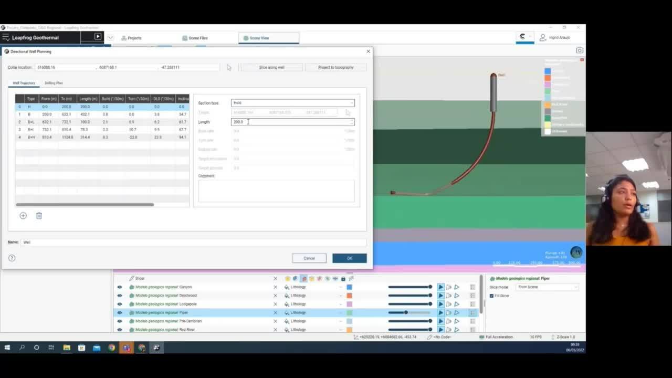Open the Slice mode dropdown From Scene
672x378 pixels.
click(x=547, y=287)
